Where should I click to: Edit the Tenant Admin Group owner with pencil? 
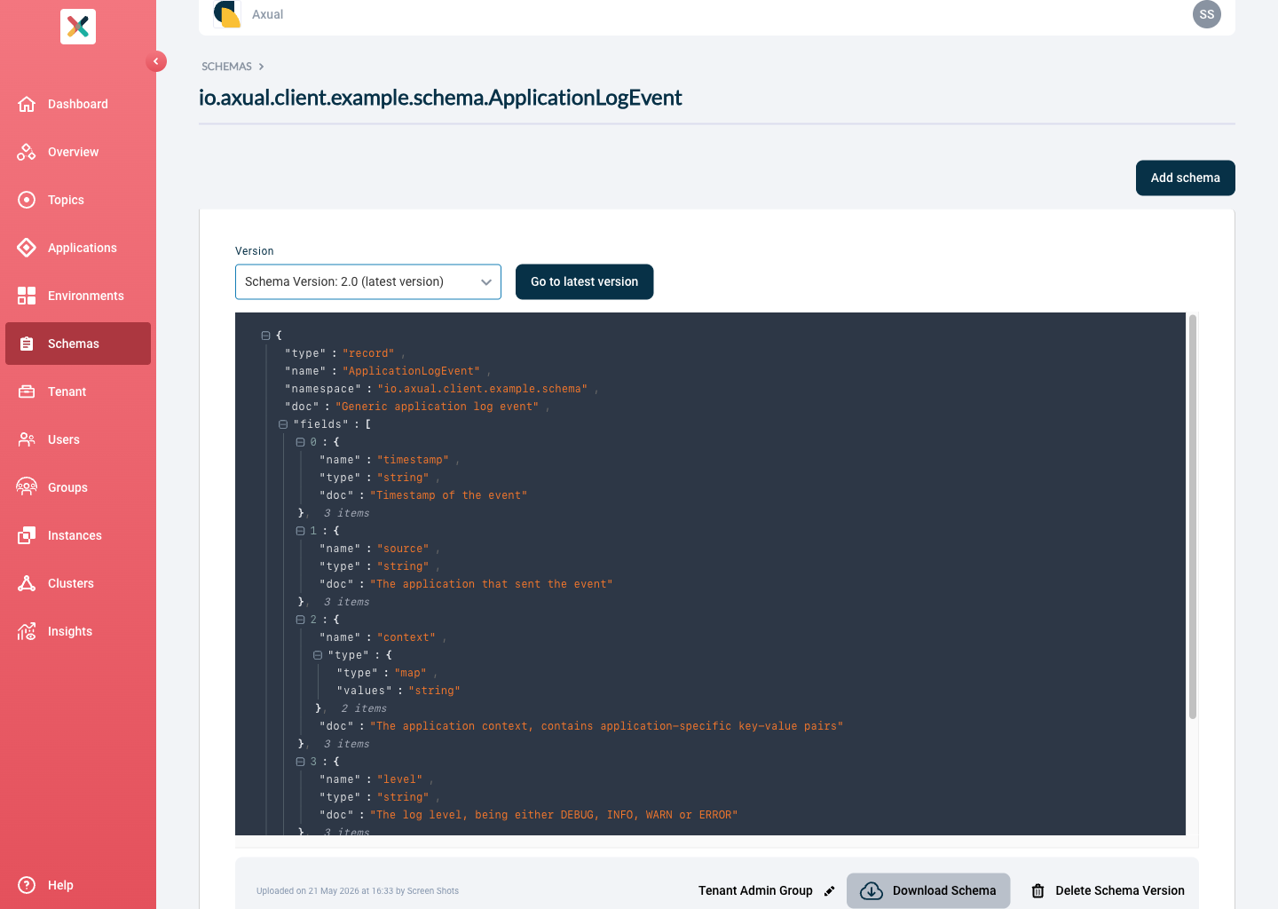(829, 891)
